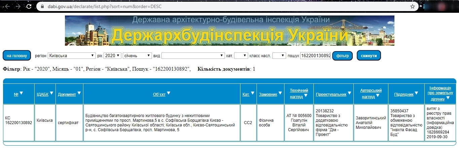The image size is (459, 151).
Task: Apply the filter with фільтр button
Action: pyautogui.click(x=342, y=55)
